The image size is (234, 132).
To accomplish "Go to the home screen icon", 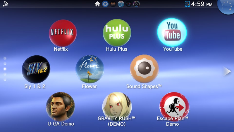I will click(x=97, y=4).
